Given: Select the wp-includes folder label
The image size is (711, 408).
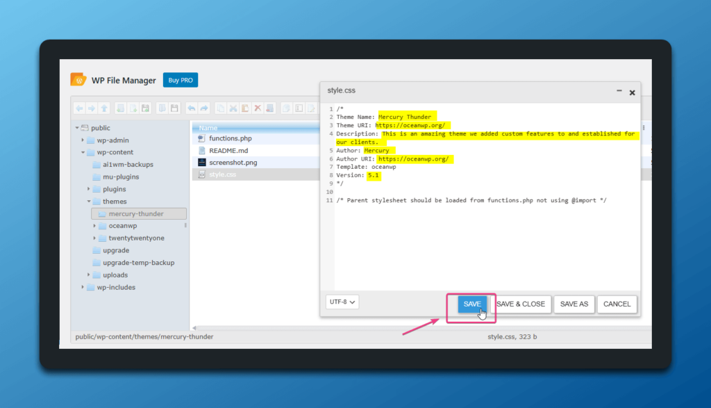Looking at the screenshot, I should (116, 287).
